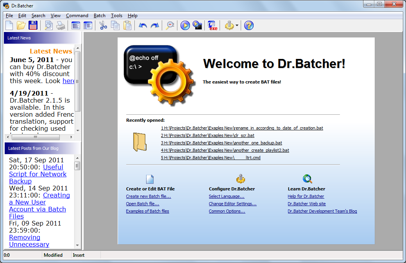This screenshot has height=263, width=406.
Task: Open 'Change Editor Settings...' link
Action: coord(233,204)
